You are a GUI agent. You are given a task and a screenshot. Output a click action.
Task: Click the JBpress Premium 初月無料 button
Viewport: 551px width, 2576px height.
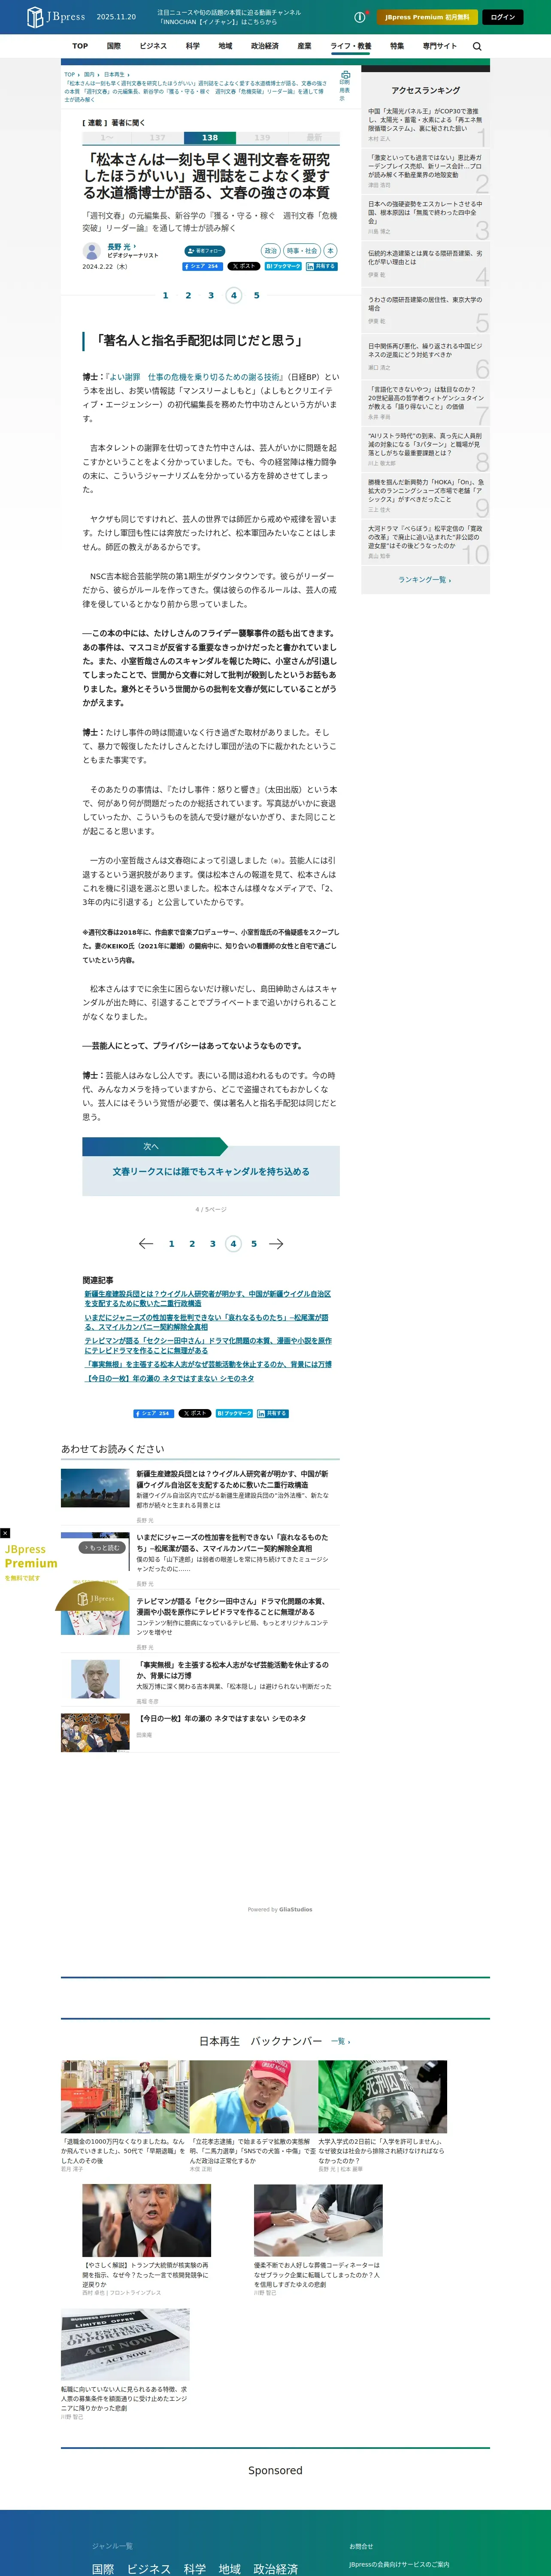[x=427, y=17]
